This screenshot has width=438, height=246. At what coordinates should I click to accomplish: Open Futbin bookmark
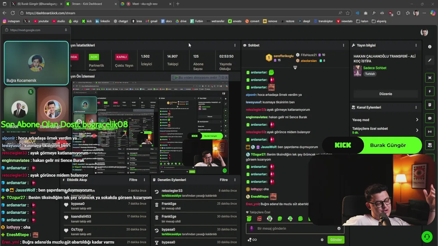[196, 21]
